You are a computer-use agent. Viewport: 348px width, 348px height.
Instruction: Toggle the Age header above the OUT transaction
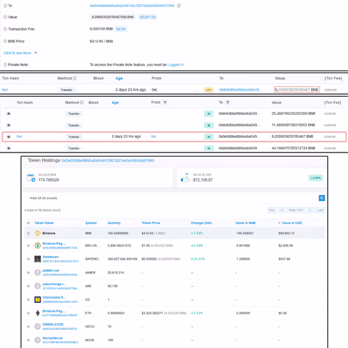119,79
